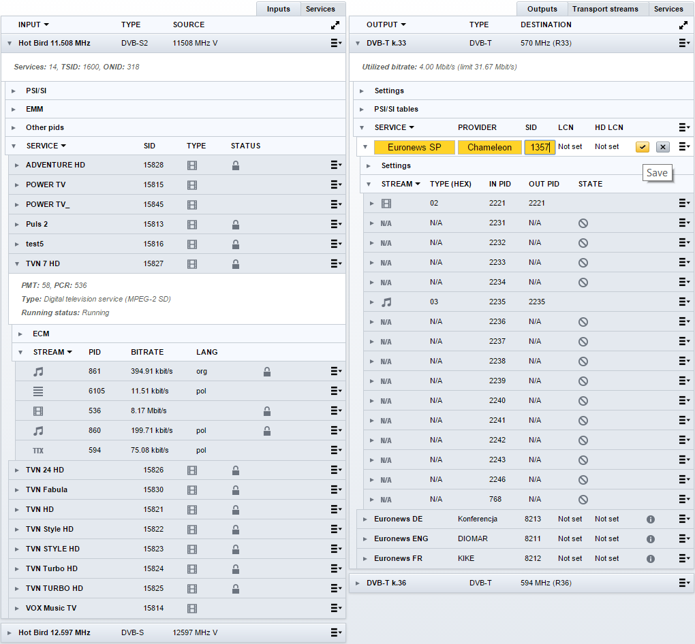The height and width of the screenshot is (644, 695).
Task: Expand the input panel to full size
Action: pos(335,25)
